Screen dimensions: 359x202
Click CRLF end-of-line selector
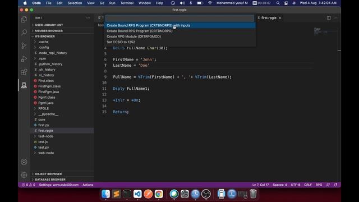(x=308, y=185)
